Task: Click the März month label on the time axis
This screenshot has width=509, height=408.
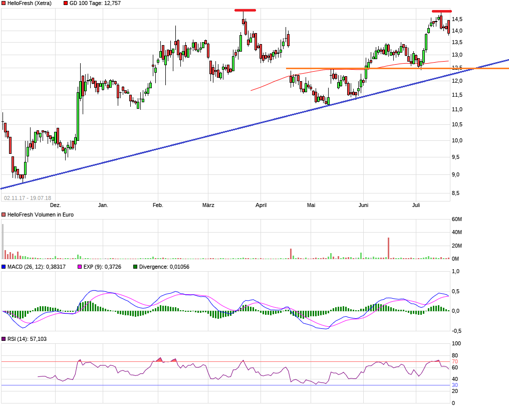Action: [208, 205]
